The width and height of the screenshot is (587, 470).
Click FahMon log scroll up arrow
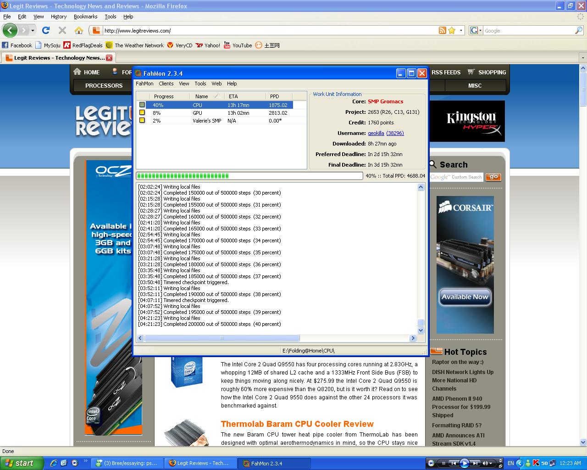click(421, 187)
